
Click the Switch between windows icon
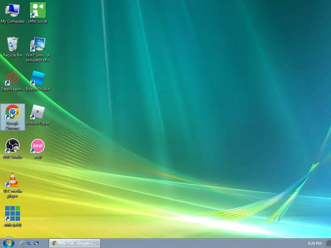point(37,243)
